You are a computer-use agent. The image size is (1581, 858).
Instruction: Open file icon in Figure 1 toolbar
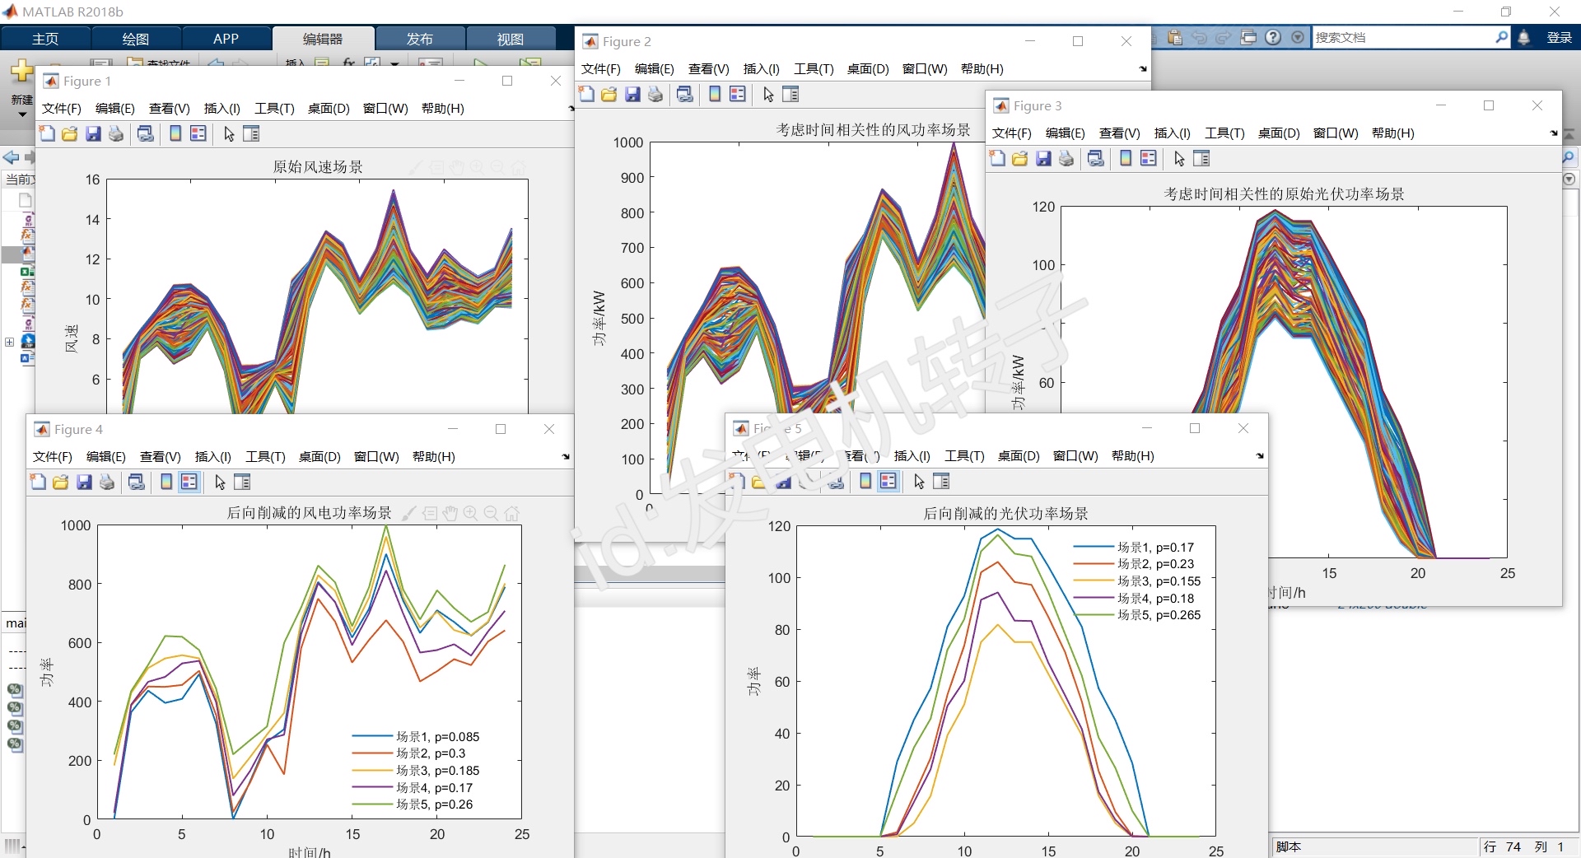(70, 133)
